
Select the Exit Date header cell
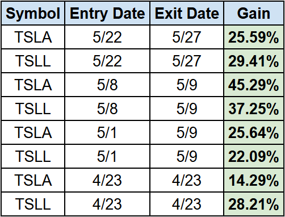[187, 13]
